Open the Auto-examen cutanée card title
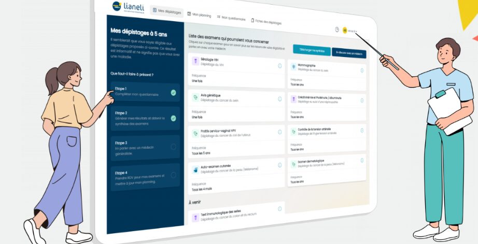The width and height of the screenshot is (478, 244). click(x=216, y=167)
